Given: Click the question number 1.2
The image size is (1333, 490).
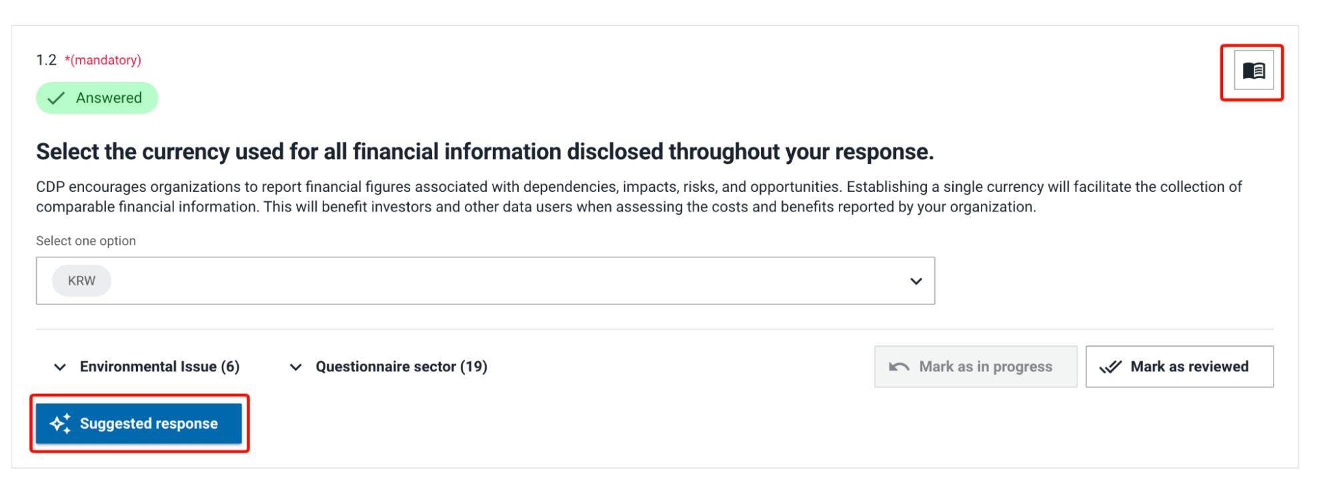Looking at the screenshot, I should (x=46, y=60).
